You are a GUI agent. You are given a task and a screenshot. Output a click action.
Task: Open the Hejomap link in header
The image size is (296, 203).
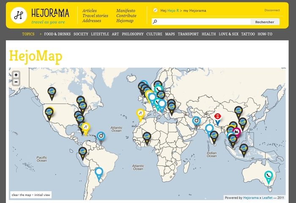click(x=125, y=21)
